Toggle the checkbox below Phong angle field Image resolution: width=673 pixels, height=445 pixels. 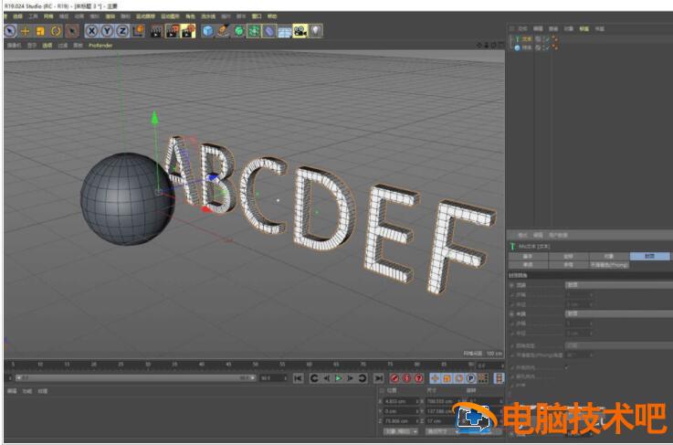pos(566,367)
